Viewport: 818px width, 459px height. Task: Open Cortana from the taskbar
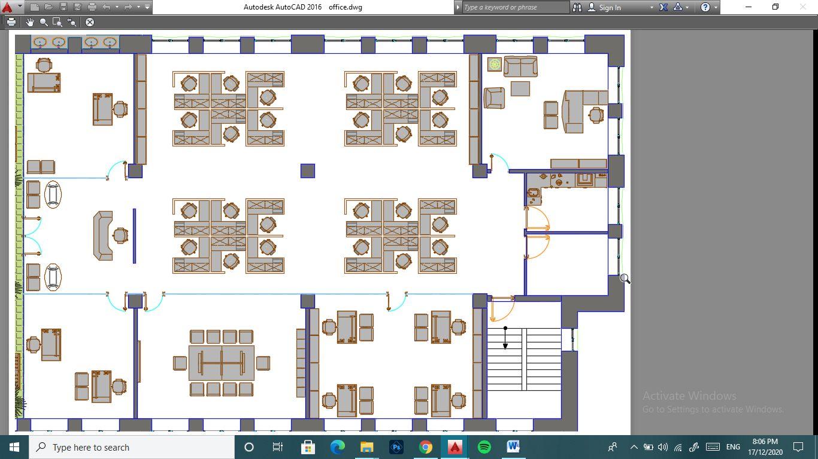pyautogui.click(x=249, y=447)
